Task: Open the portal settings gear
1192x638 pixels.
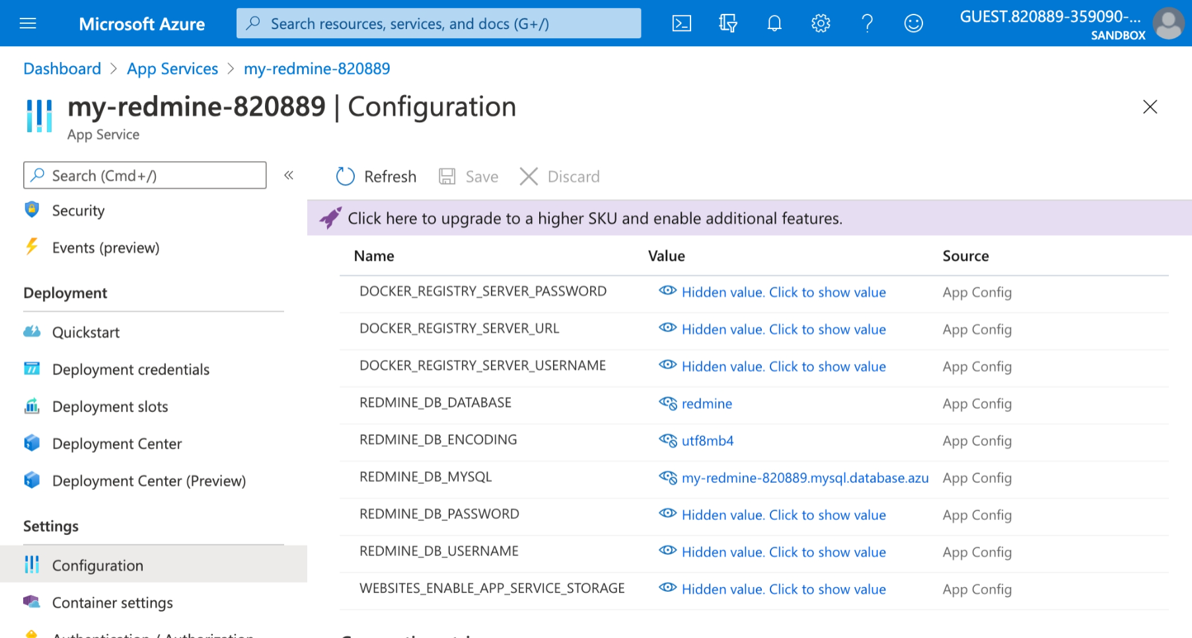Action: click(x=820, y=22)
